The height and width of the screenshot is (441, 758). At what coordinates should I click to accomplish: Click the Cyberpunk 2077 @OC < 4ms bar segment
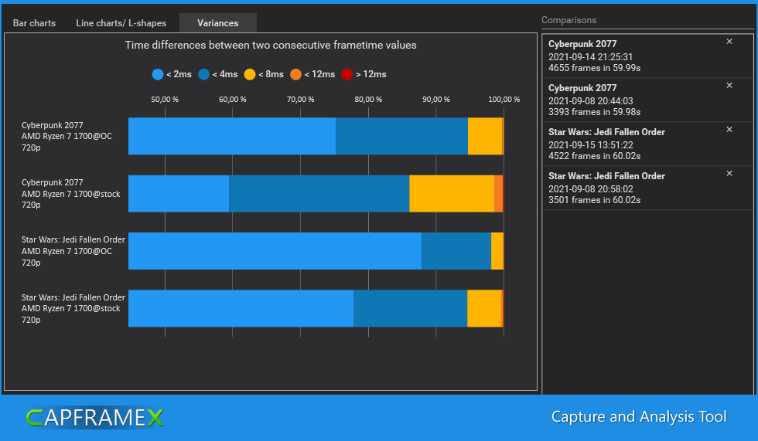(401, 136)
